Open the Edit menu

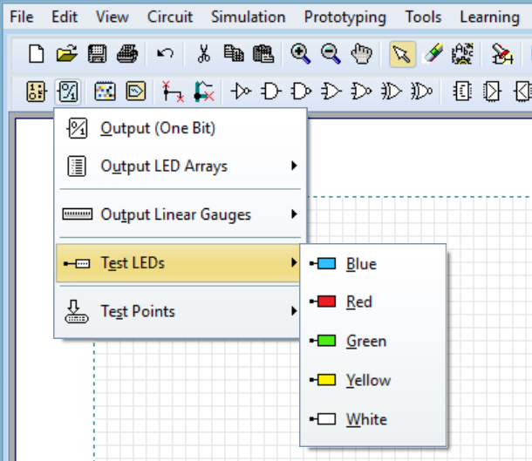[65, 17]
